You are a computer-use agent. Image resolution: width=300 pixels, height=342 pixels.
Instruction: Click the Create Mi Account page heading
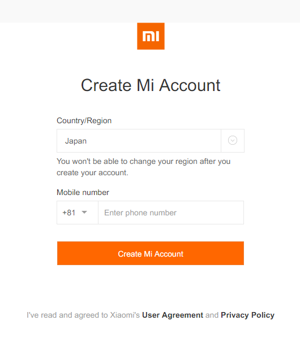click(x=151, y=85)
